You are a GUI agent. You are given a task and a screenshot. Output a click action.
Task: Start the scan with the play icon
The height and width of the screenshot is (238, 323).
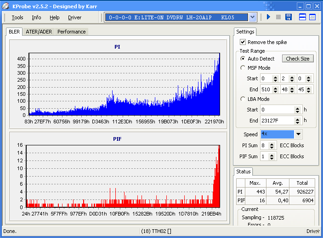(x=268, y=17)
